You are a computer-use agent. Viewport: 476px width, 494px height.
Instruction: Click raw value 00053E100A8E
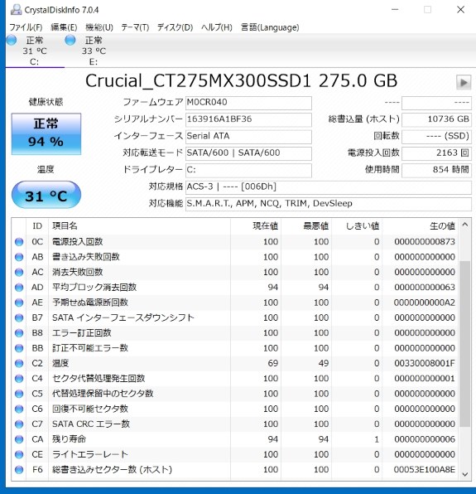click(425, 470)
